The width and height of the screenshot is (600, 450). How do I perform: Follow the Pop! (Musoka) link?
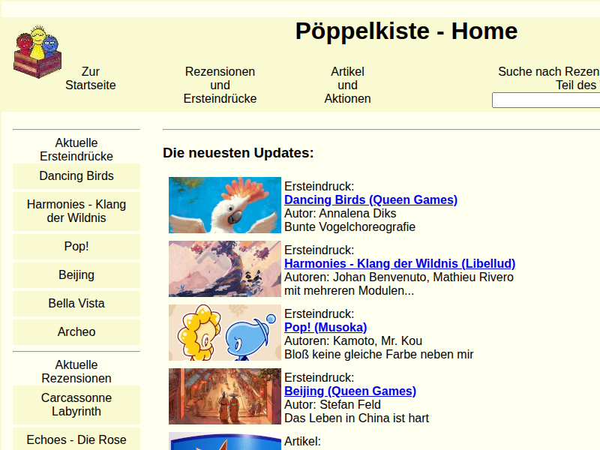325,328
